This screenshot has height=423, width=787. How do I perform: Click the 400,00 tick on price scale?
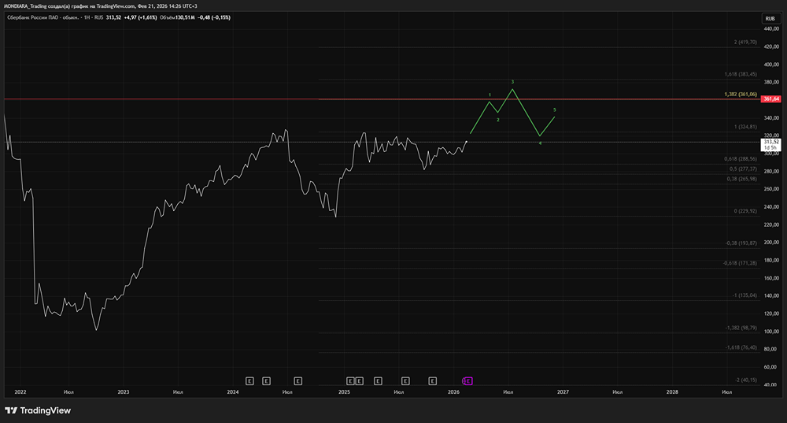point(771,65)
